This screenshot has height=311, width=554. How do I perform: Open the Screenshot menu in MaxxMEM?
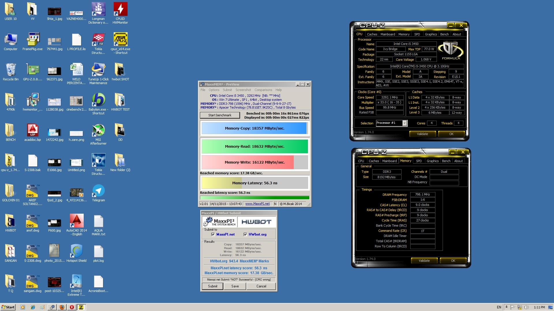click(243, 90)
